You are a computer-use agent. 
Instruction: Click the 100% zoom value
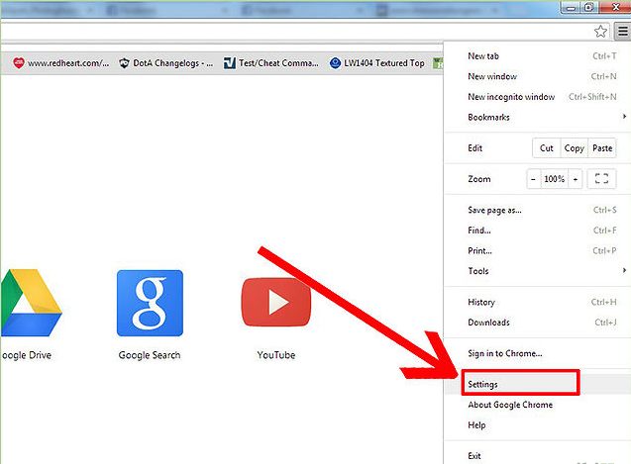[x=554, y=179]
